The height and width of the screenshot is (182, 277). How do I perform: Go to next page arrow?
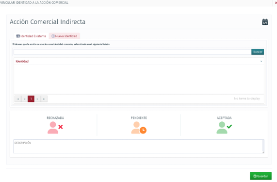pos(37,99)
